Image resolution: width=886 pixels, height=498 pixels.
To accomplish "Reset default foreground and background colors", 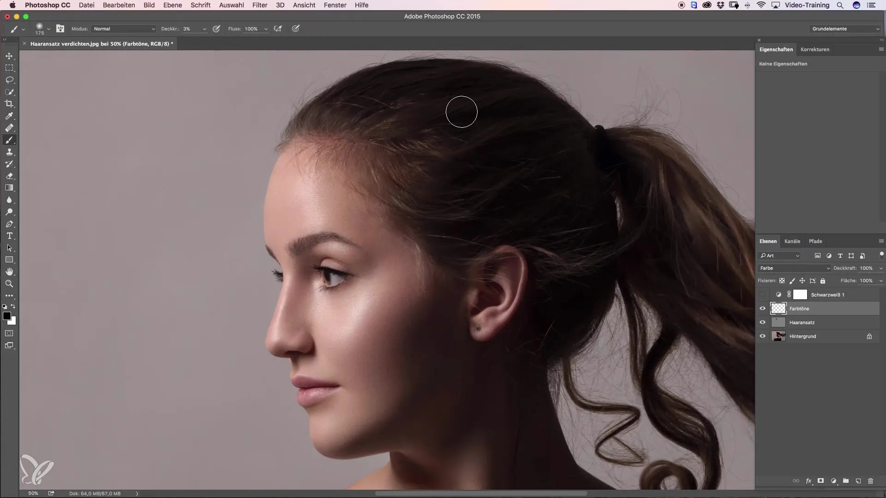I will tap(5, 306).
